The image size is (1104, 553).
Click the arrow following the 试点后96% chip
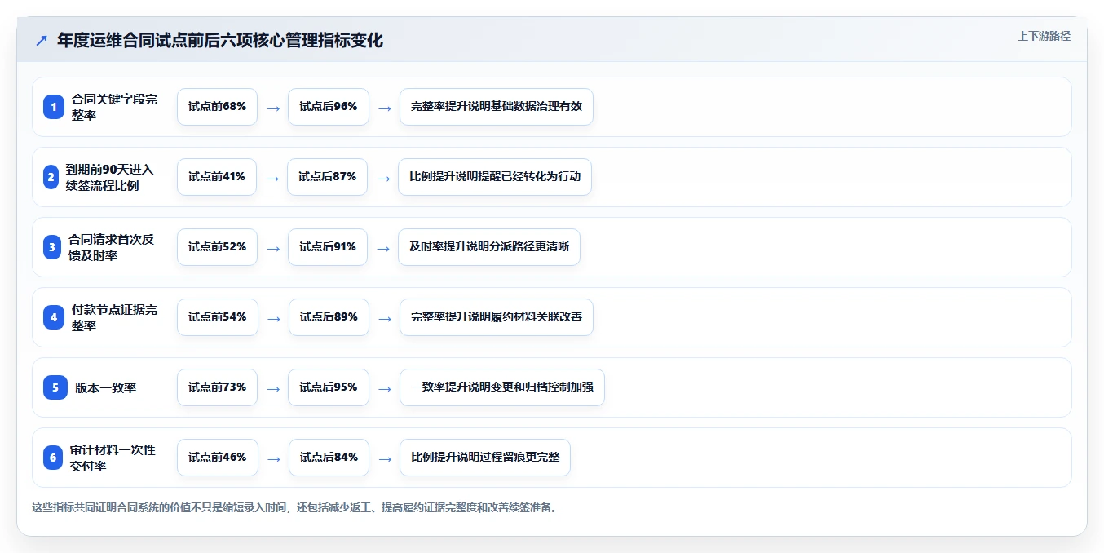click(x=384, y=108)
